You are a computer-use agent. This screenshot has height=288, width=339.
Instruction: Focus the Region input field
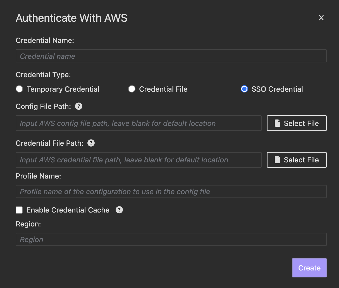[171, 239]
